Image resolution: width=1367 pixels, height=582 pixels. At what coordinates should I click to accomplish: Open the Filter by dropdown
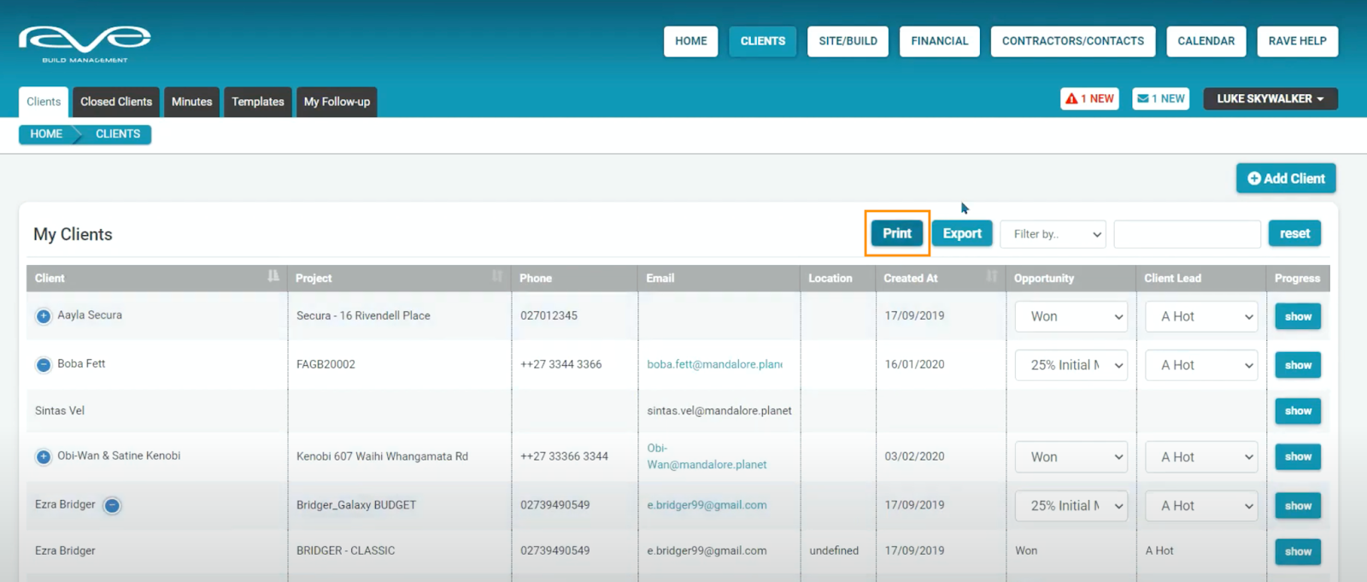pyautogui.click(x=1053, y=234)
